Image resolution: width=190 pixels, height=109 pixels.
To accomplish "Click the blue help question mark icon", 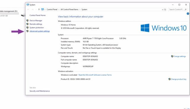I will 188,14.
